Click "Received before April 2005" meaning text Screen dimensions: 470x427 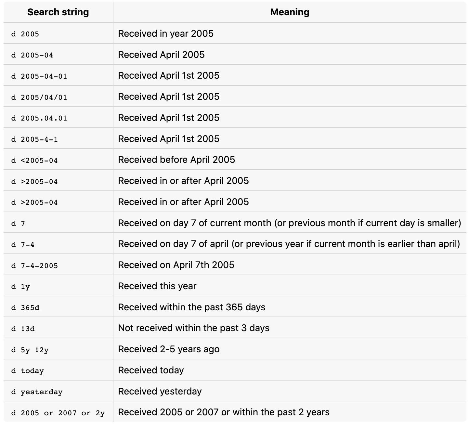click(176, 160)
